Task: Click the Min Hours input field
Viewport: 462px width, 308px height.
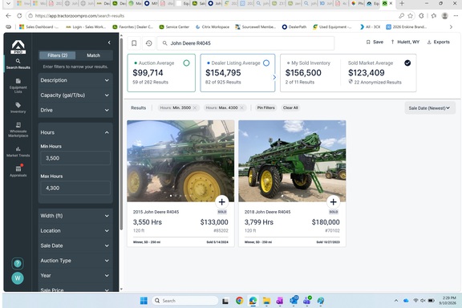Action: (x=75, y=158)
